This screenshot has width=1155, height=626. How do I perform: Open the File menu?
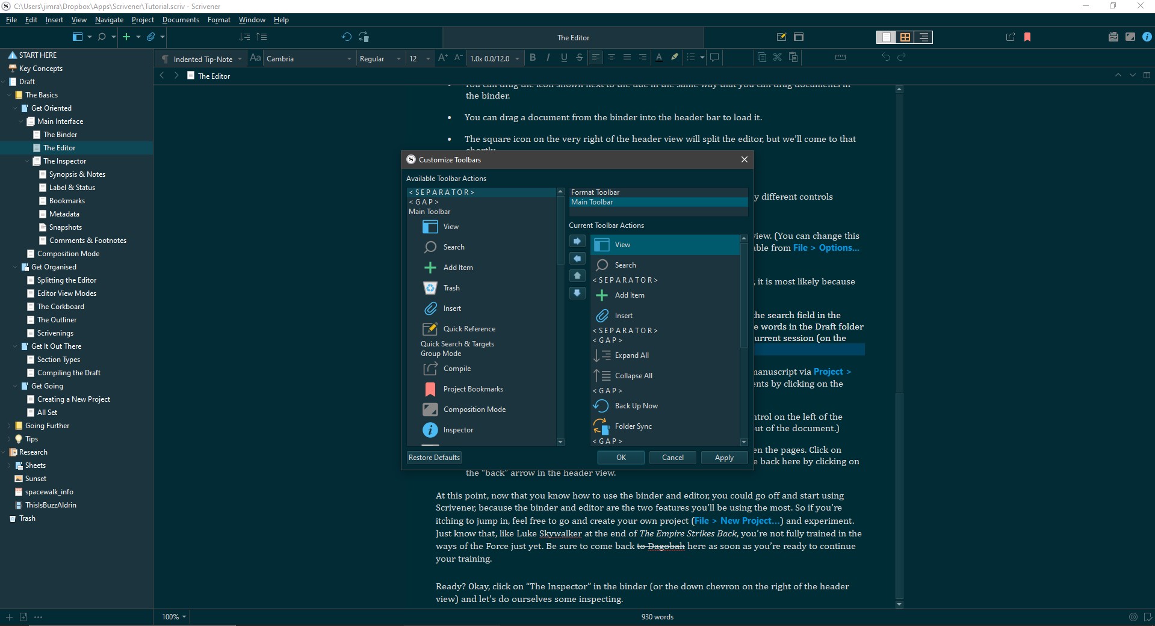point(11,20)
